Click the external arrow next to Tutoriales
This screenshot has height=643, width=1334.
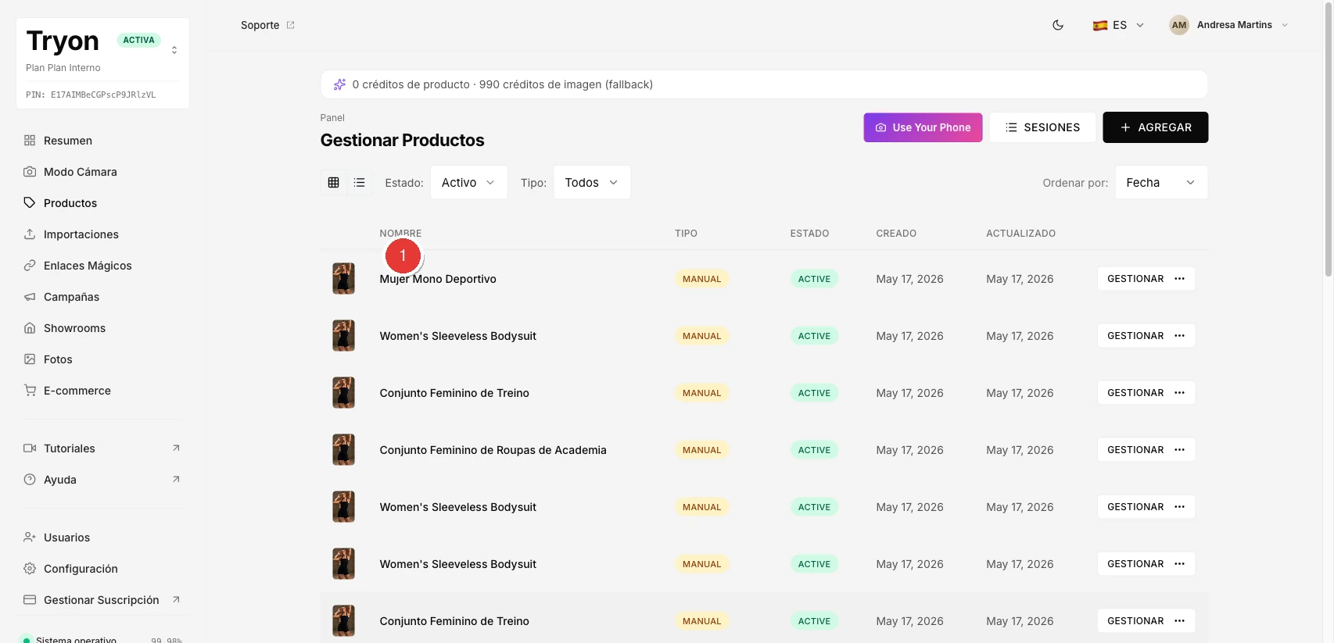[x=176, y=448]
